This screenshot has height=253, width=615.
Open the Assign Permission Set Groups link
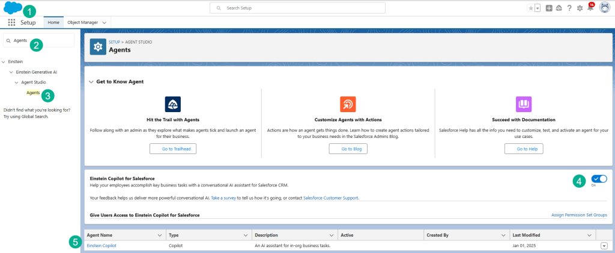579,215
